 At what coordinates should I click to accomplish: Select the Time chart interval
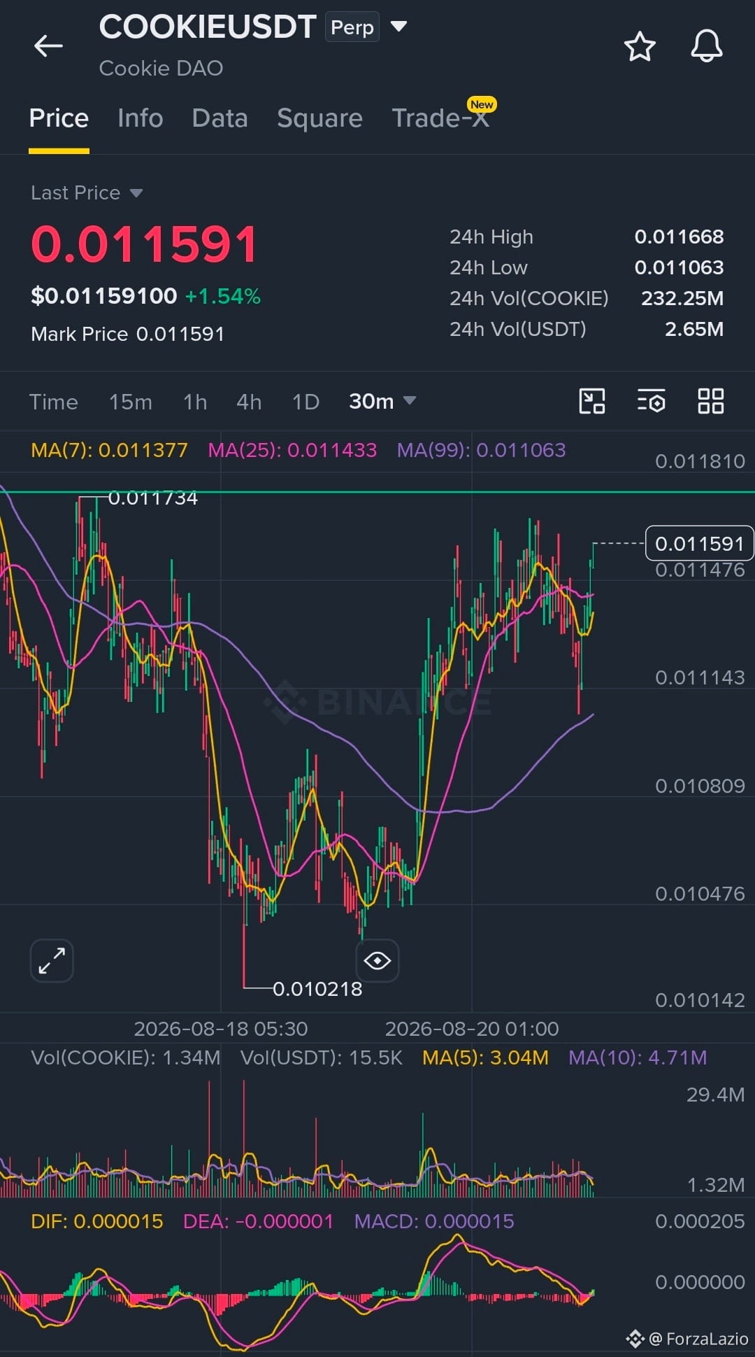[x=53, y=402]
